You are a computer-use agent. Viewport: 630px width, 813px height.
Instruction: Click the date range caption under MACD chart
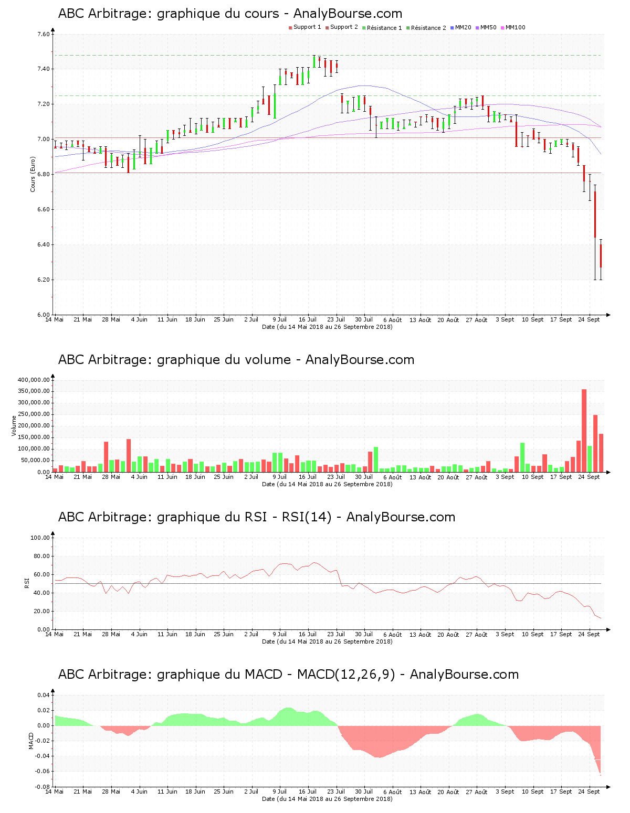coord(327,799)
